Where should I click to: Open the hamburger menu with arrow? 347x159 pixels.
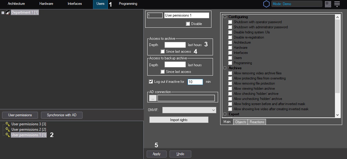coord(337,4)
